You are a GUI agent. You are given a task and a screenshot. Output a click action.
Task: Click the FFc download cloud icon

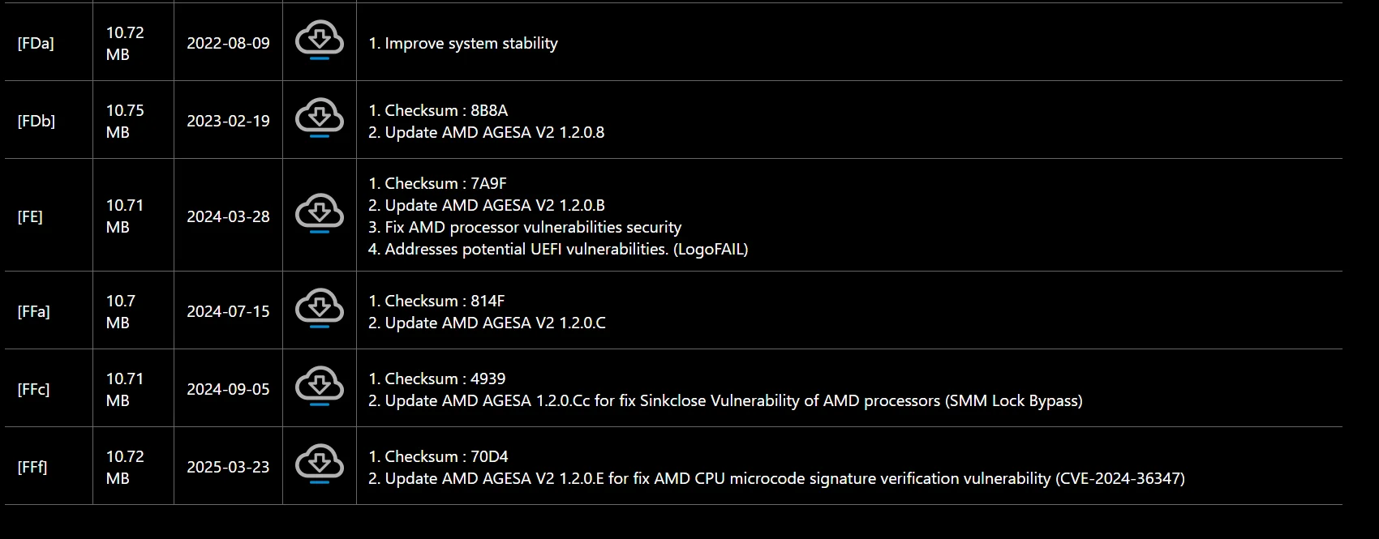tap(320, 386)
